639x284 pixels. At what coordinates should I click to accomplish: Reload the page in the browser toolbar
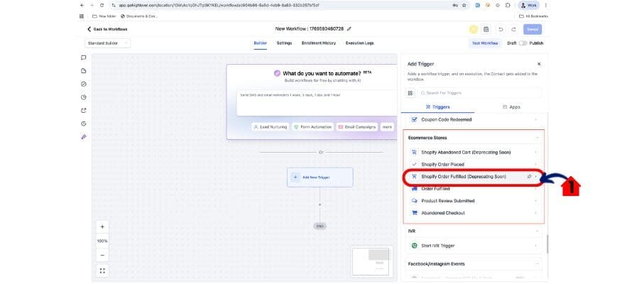coord(102,5)
